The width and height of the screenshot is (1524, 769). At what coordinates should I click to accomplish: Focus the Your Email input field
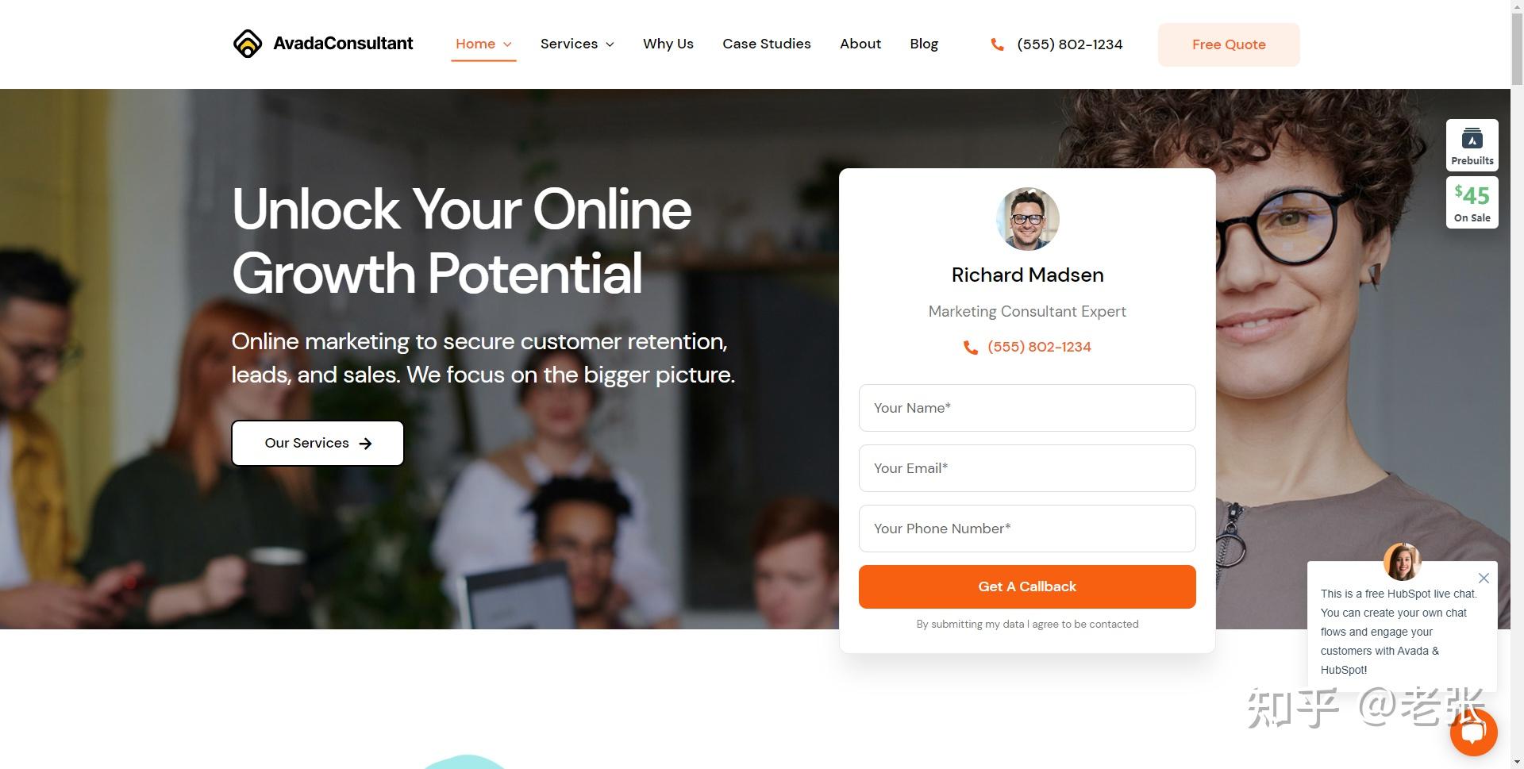[1027, 468]
